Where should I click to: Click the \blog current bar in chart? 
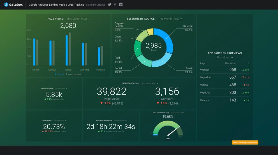pos(67,50)
